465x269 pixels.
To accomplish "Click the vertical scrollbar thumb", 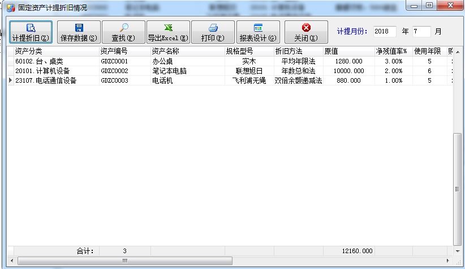I will 457,189.
